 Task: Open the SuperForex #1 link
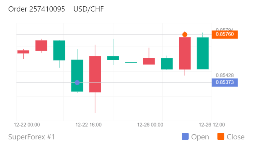coord(32,137)
